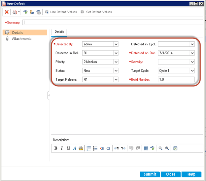Insert a bulleted list in Description
Image resolution: width=206 pixels, height=181 pixels.
click(89, 148)
